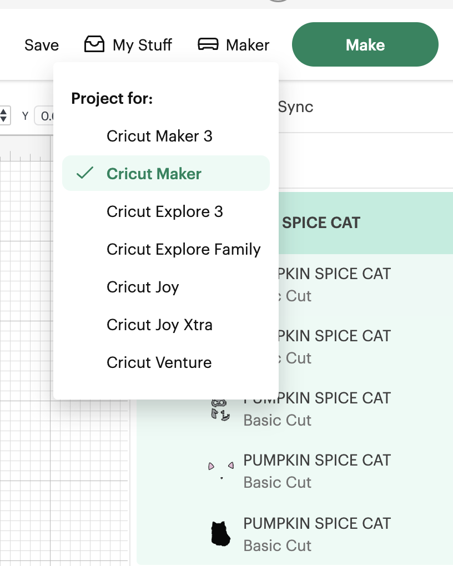Image resolution: width=453 pixels, height=566 pixels.
Task: Select the black cat silhouette layer thumbnail
Action: tap(220, 534)
